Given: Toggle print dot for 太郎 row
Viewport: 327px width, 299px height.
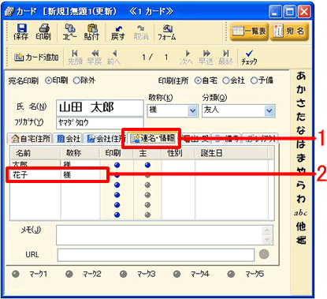Looking at the screenshot, I should point(117,165).
